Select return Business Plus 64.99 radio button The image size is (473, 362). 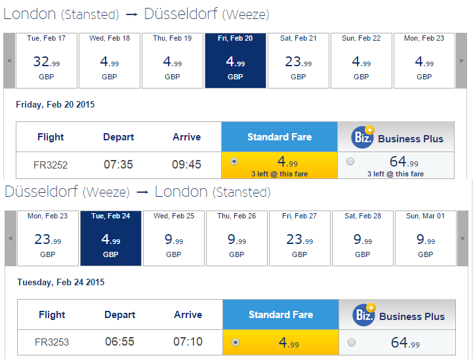click(x=352, y=342)
